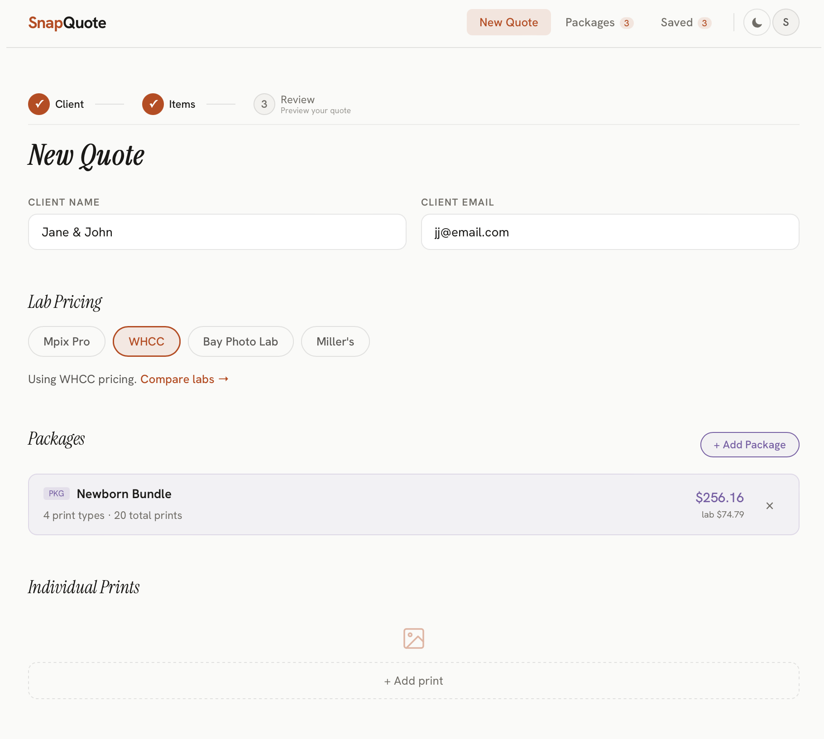This screenshot has width=824, height=739.
Task: Go to Items step checkmark
Action: (153, 104)
